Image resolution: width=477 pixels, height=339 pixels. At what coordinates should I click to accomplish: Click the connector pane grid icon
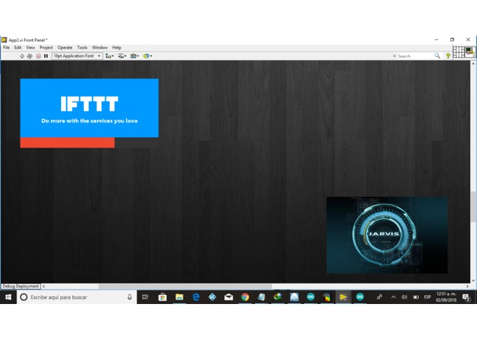[x=458, y=51]
